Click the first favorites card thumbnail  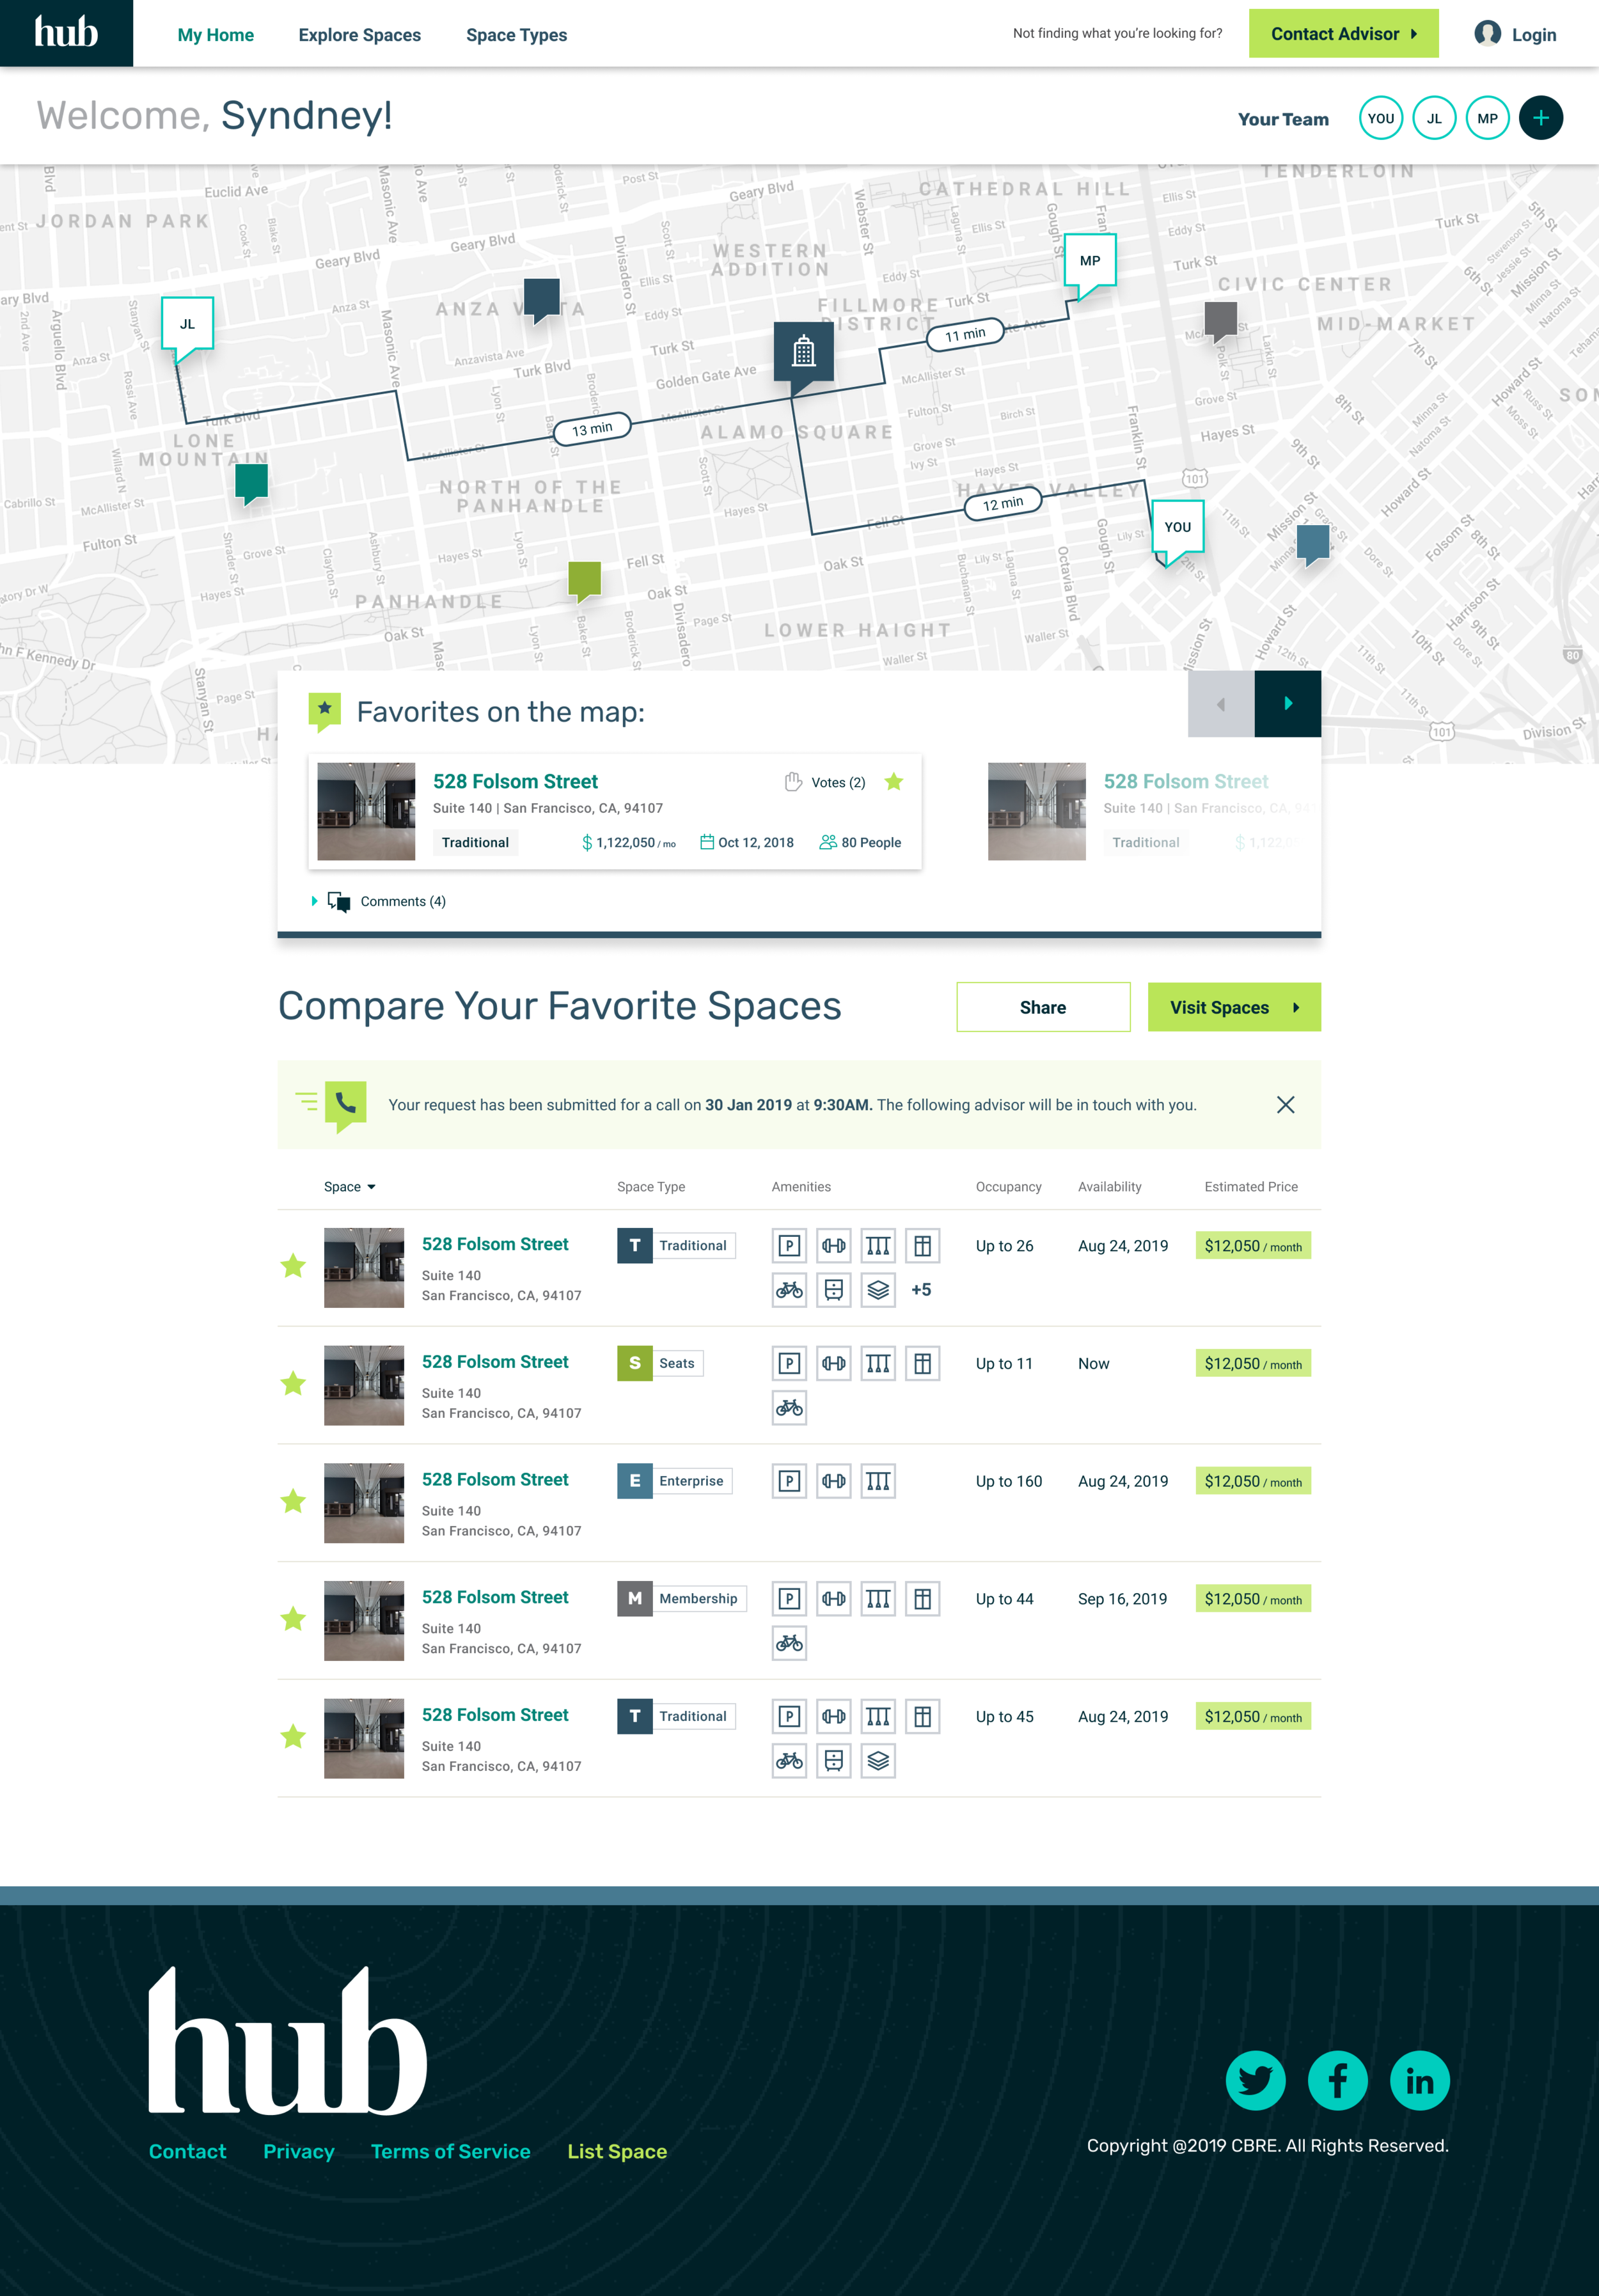[366, 811]
